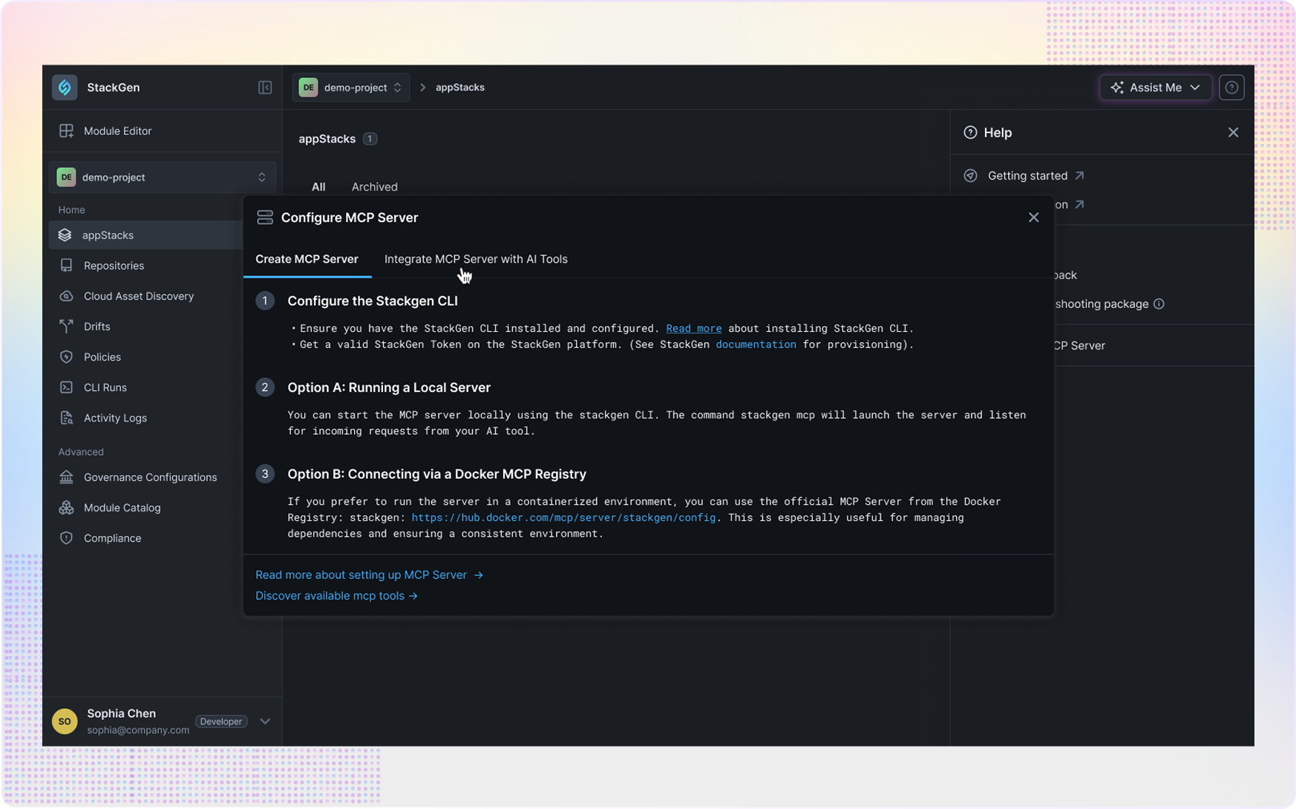Screen dimensions: 1296x809
Task: Open demo-project breadcrumb dropdown
Action: tap(351, 88)
